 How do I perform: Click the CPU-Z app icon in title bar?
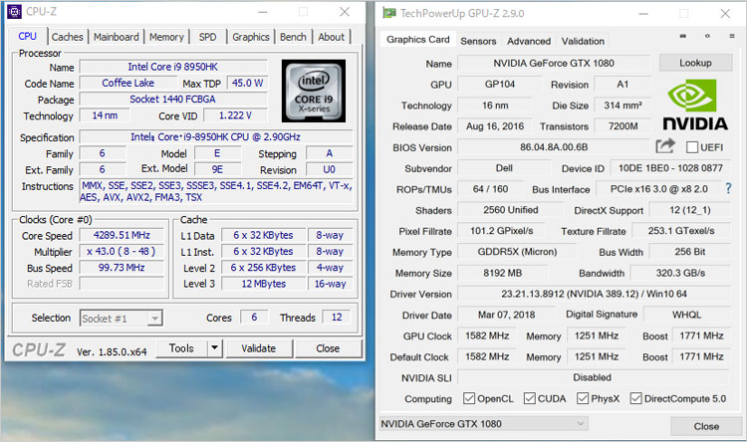14,11
